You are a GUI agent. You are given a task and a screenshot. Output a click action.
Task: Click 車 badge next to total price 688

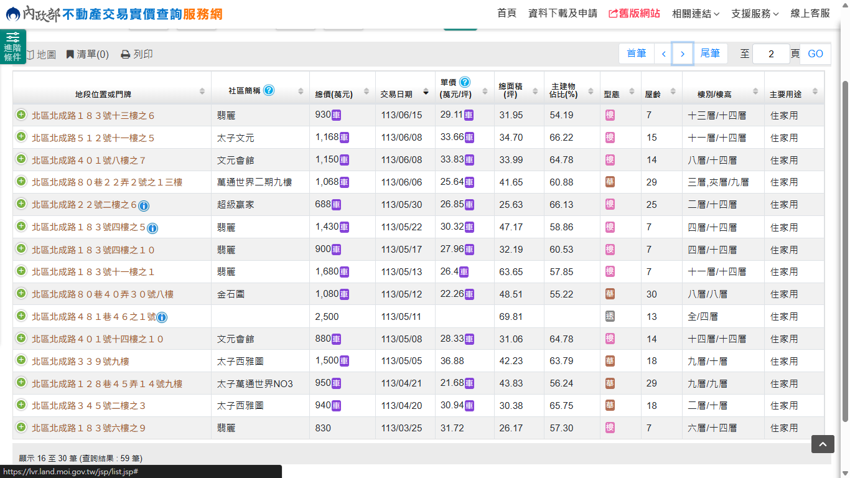click(337, 205)
